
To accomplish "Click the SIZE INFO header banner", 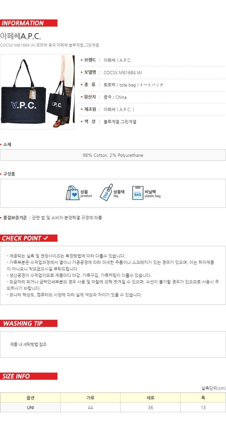I will (29, 376).
